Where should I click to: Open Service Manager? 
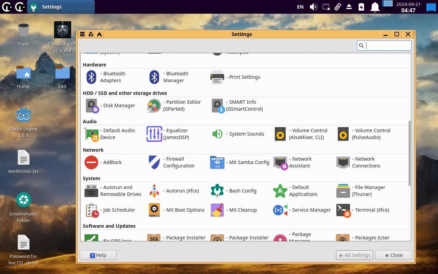point(280,210)
